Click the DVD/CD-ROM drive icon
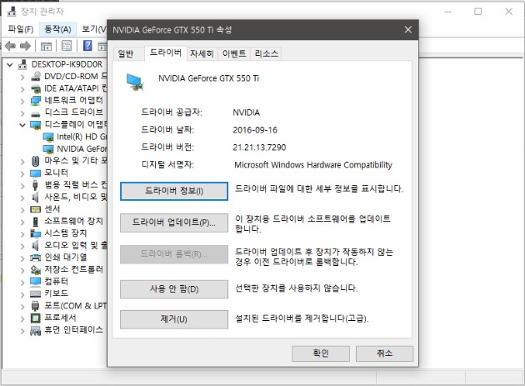Image resolution: width=525 pixels, height=386 pixels. pyautogui.click(x=36, y=77)
